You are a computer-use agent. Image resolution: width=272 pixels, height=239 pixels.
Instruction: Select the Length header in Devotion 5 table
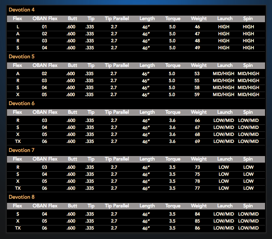147,65
